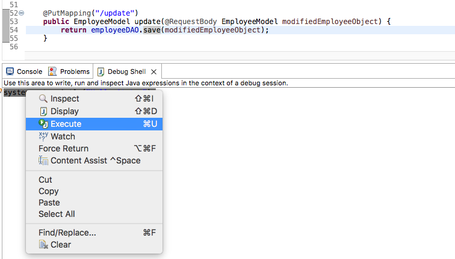
Task: Click the Console view monitor icon
Action: point(10,72)
